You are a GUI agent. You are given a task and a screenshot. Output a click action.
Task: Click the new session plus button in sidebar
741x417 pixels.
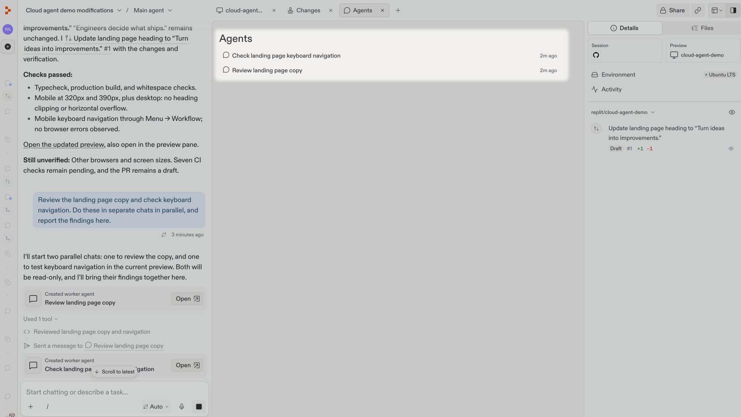coord(8,47)
